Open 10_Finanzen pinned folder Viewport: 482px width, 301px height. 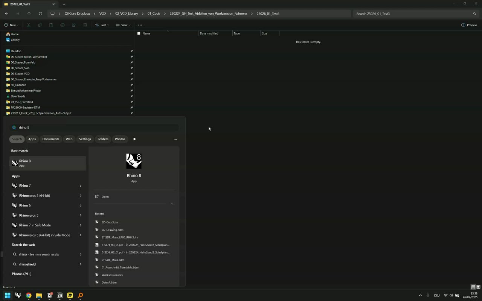click(x=18, y=85)
